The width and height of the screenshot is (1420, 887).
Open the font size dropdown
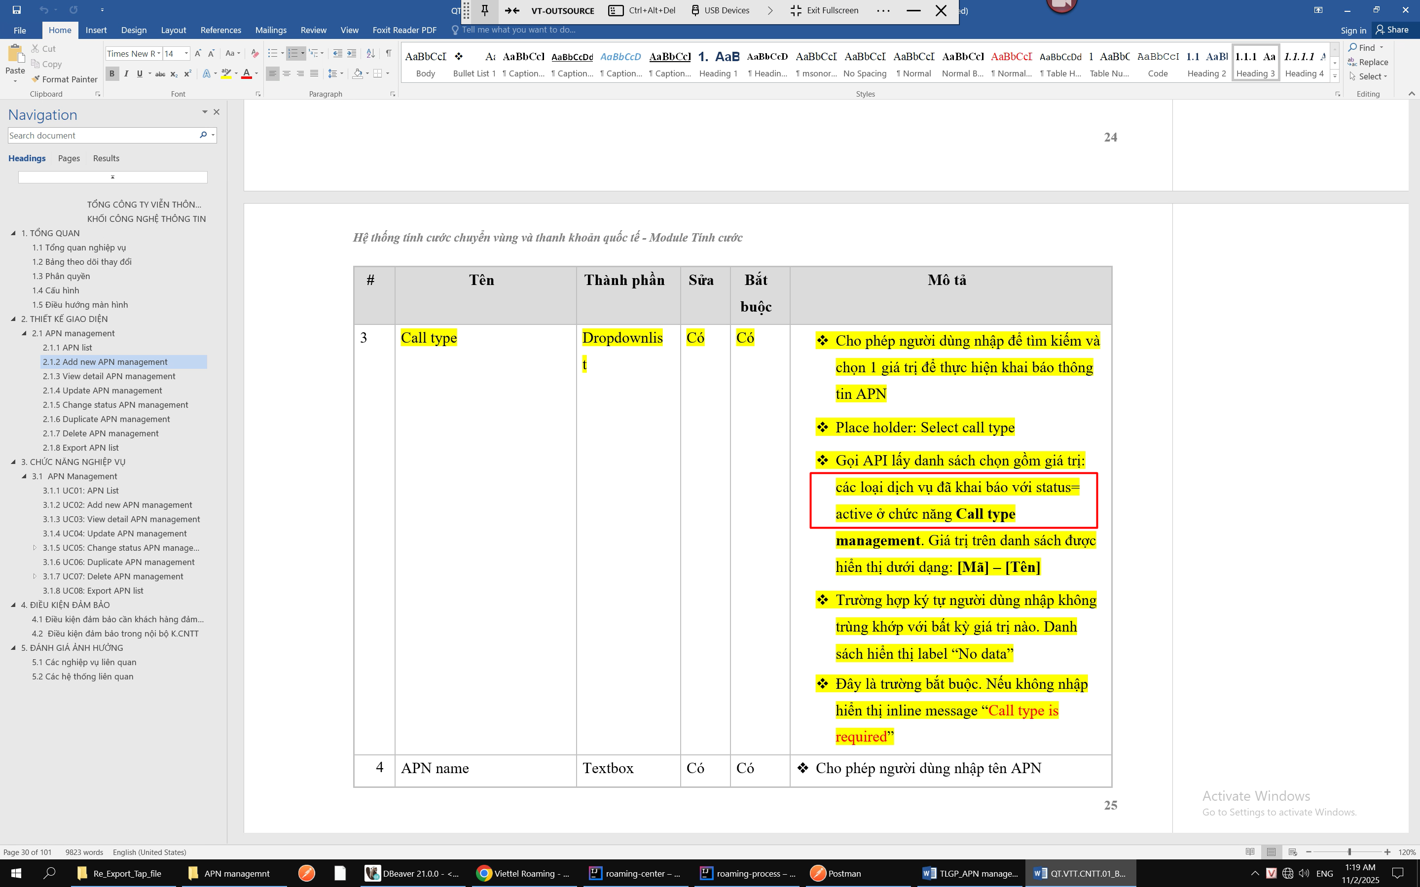186,53
